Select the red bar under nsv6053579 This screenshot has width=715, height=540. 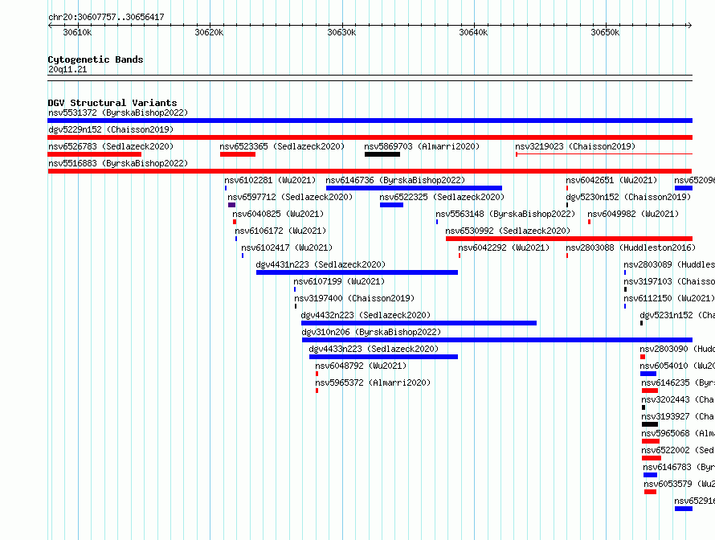tap(650, 492)
